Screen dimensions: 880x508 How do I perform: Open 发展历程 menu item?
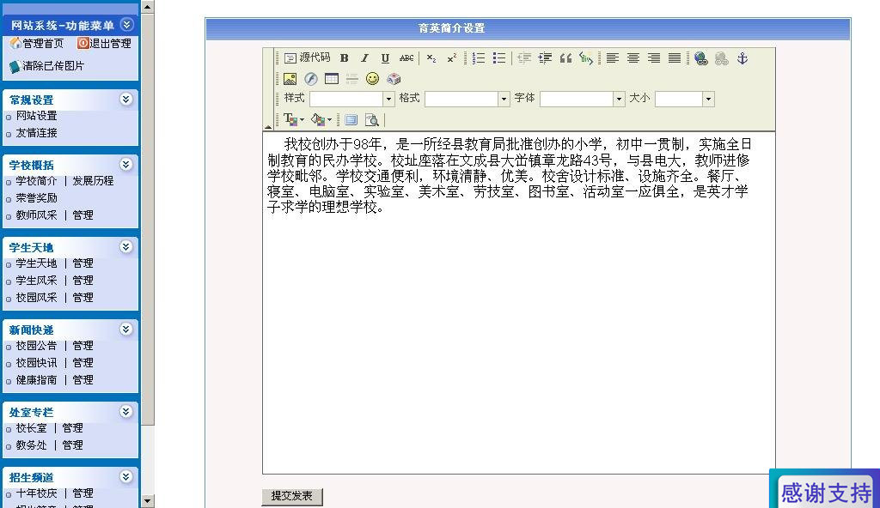coord(93,181)
